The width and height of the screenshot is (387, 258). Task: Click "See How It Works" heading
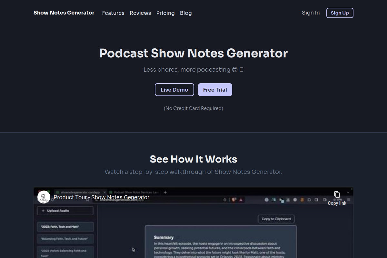(193, 159)
